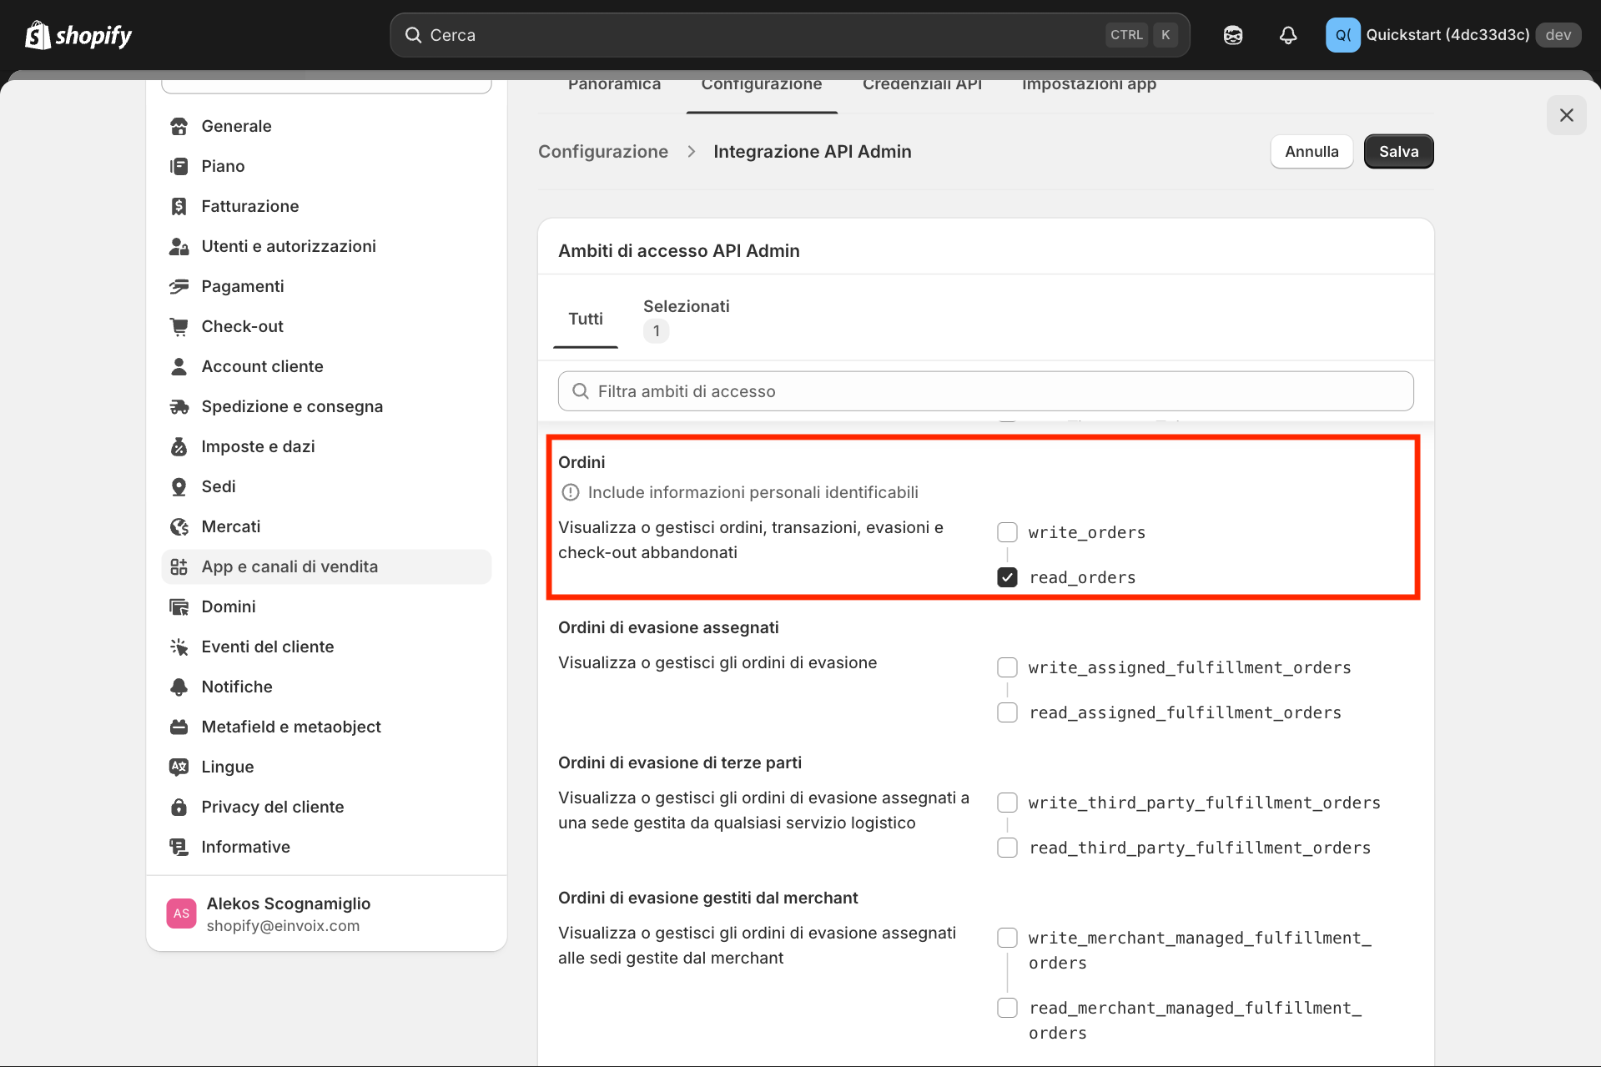The height and width of the screenshot is (1067, 1601).
Task: Enable the write_orders checkbox
Action: [1007, 532]
